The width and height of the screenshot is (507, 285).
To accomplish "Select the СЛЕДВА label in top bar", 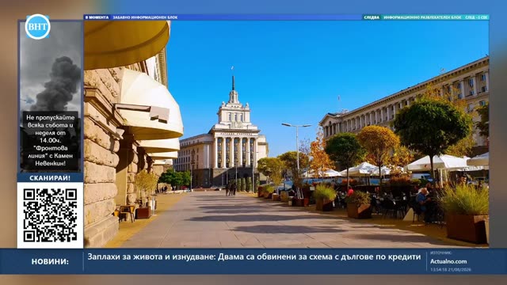I will (x=372, y=17).
